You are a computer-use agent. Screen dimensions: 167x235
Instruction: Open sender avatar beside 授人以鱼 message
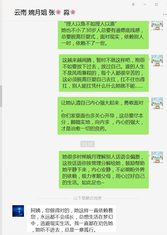[157, 26]
